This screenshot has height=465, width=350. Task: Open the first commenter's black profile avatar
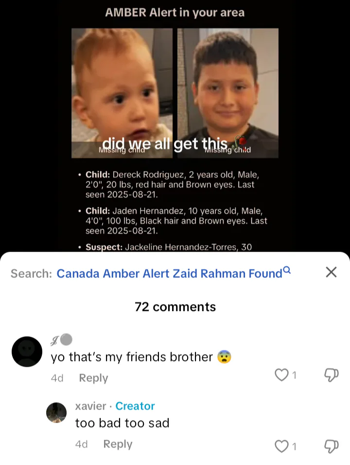click(27, 352)
